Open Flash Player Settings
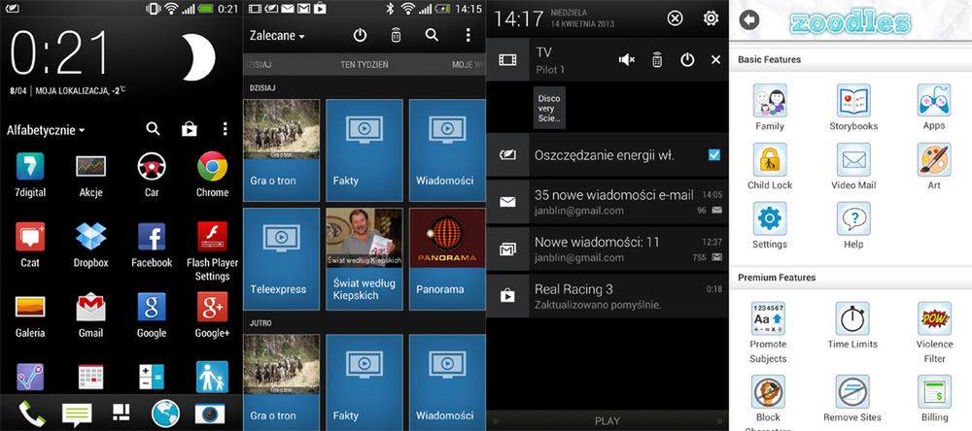The height and width of the screenshot is (431, 972). point(212,251)
